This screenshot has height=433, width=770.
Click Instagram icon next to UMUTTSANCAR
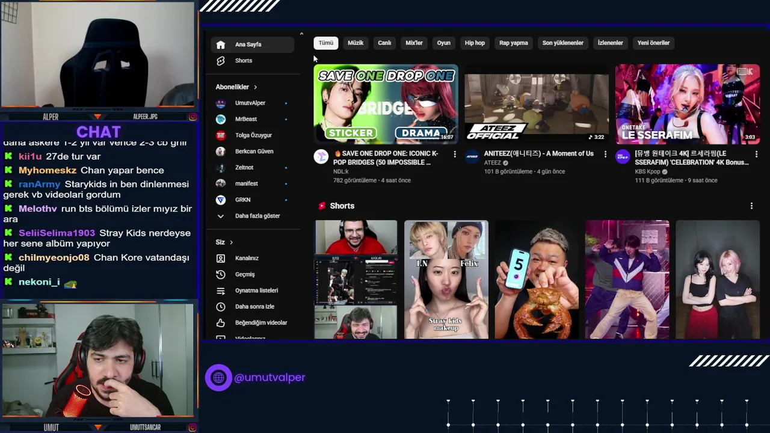pyautogui.click(x=192, y=428)
